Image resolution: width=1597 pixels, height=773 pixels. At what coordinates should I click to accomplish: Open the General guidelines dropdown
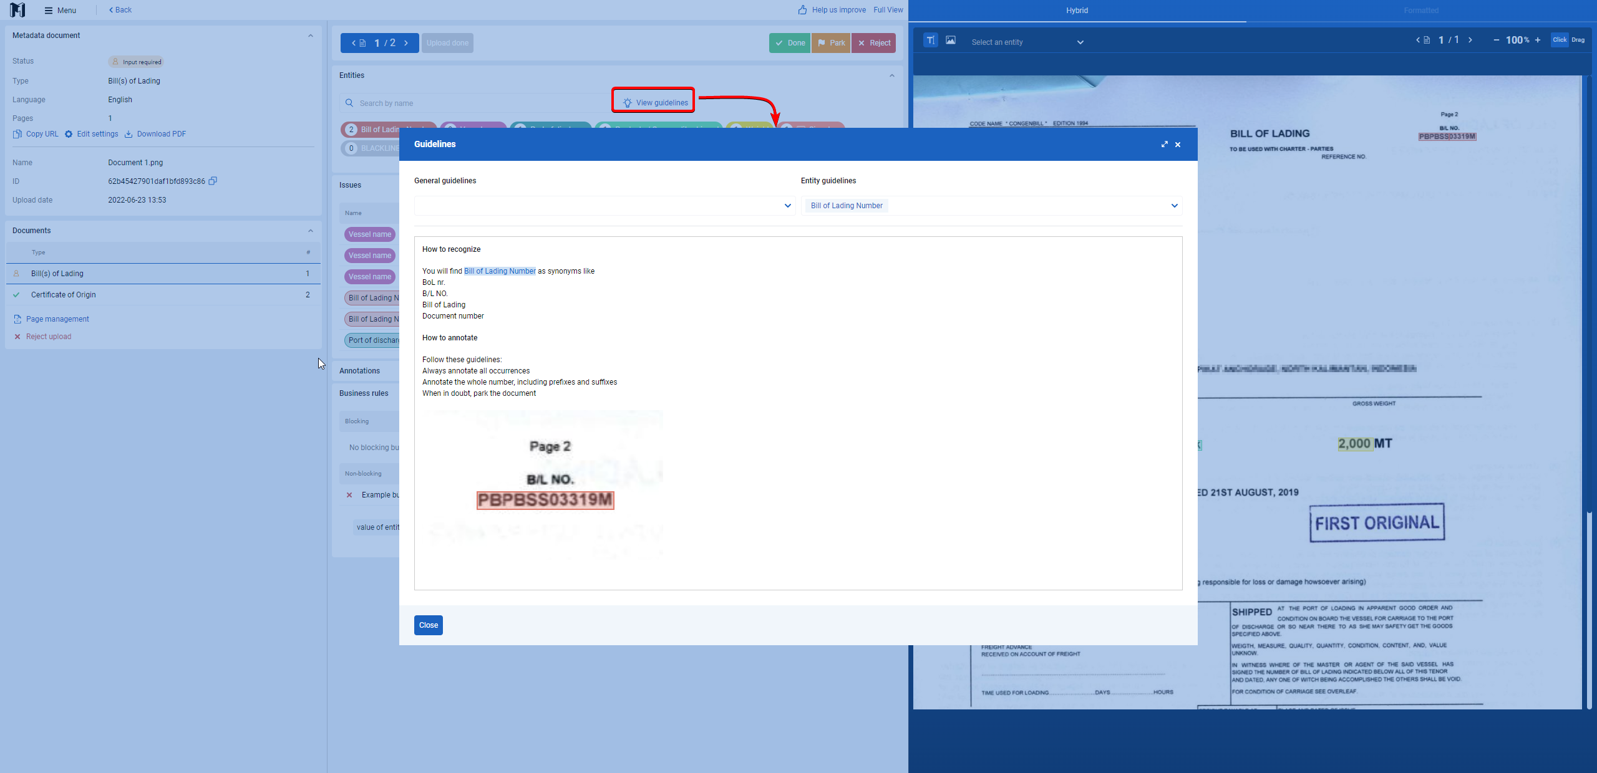(604, 206)
